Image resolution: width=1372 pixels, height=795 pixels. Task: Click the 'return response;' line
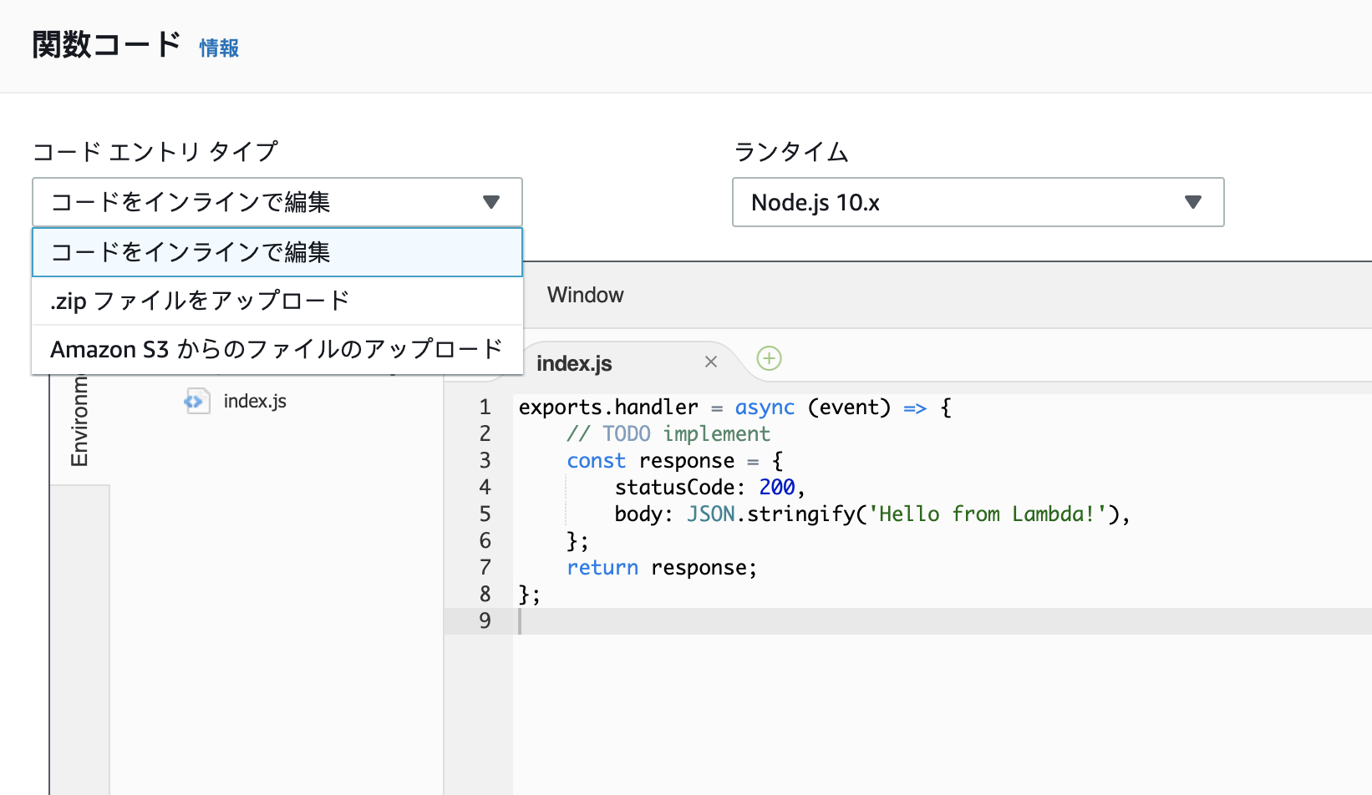[x=662, y=567]
